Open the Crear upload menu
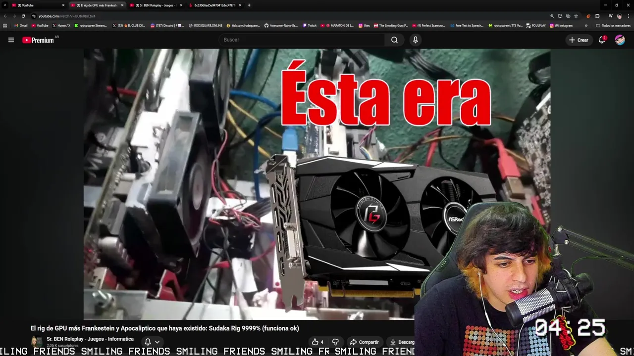634x356 pixels. pos(578,40)
